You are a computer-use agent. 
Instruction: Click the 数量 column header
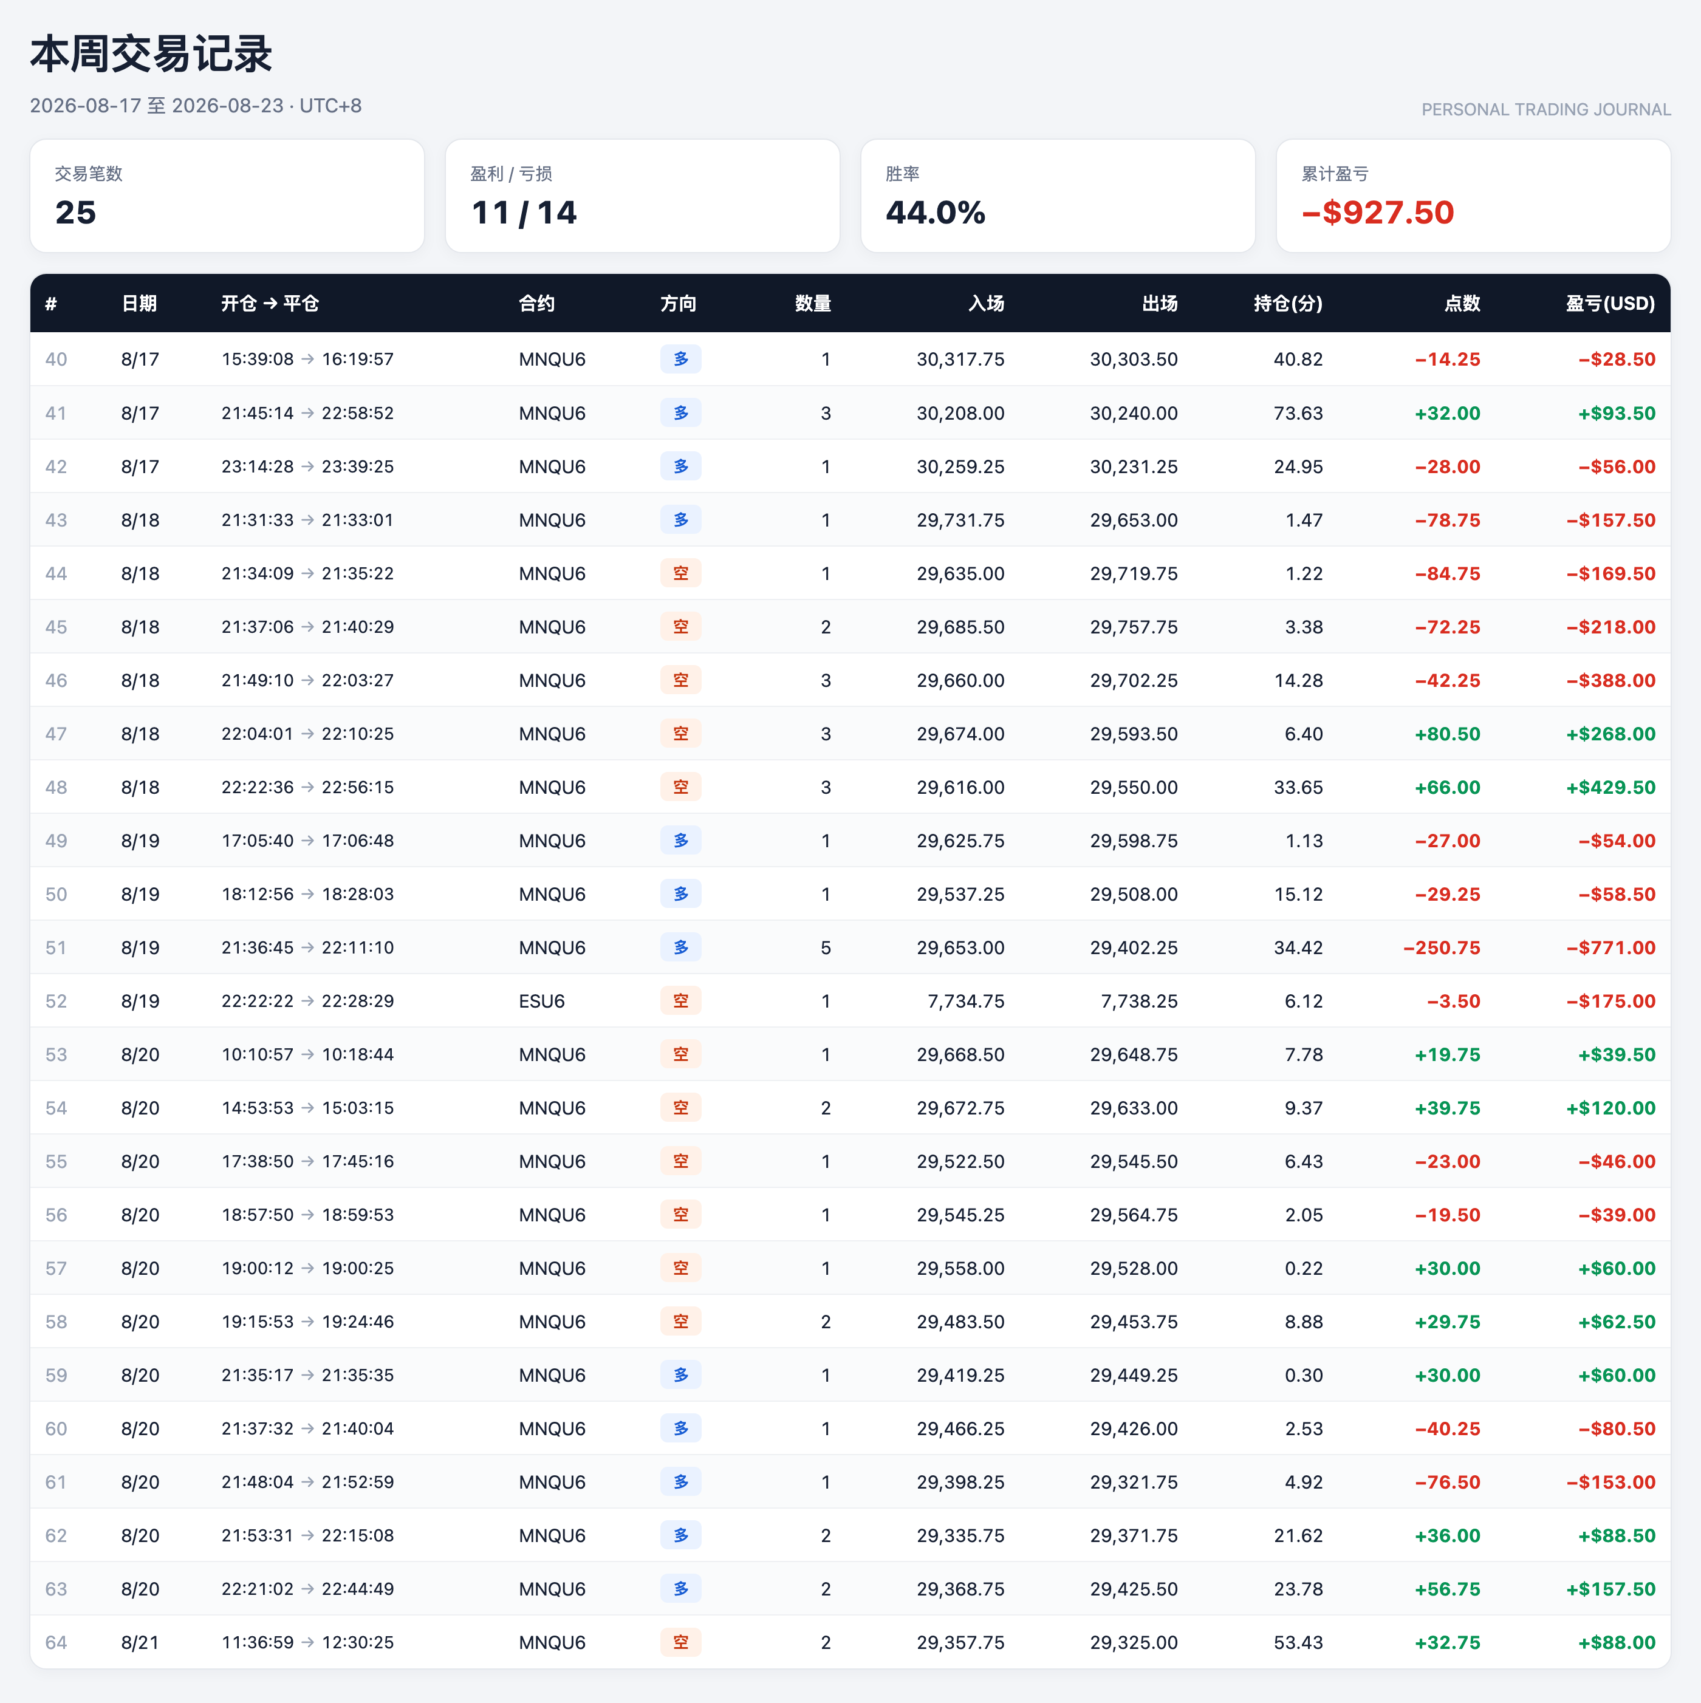(x=812, y=303)
